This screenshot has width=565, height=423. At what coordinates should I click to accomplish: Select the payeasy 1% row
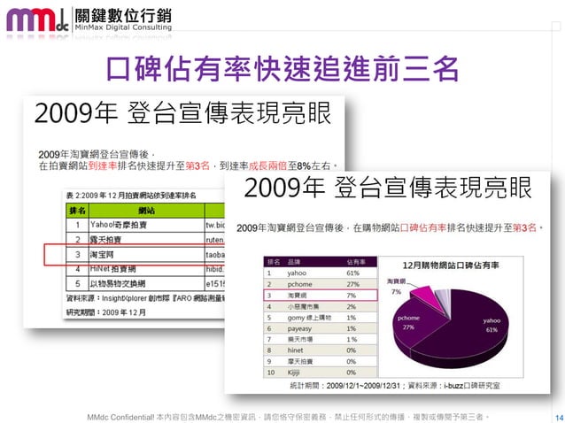tap(321, 328)
